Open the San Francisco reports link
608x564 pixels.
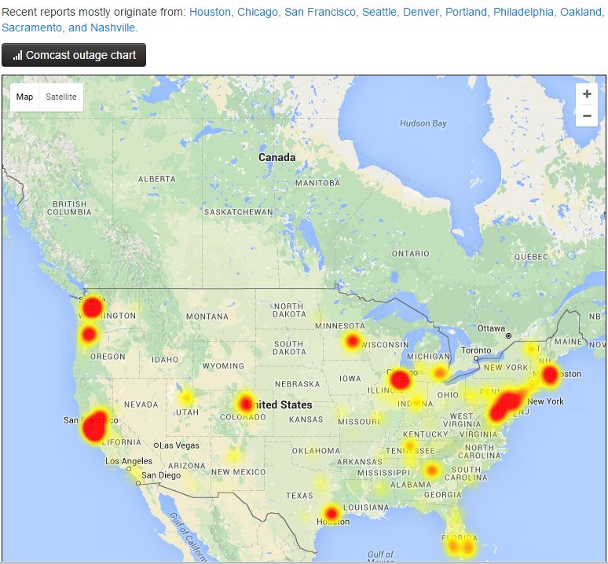[x=320, y=12]
